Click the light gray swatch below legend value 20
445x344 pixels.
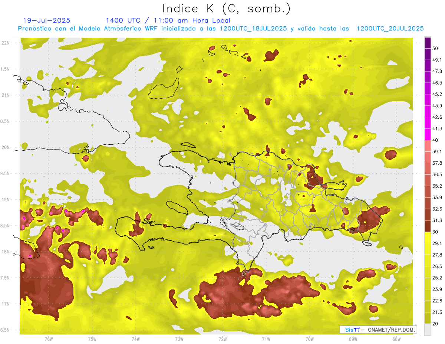click(428, 330)
